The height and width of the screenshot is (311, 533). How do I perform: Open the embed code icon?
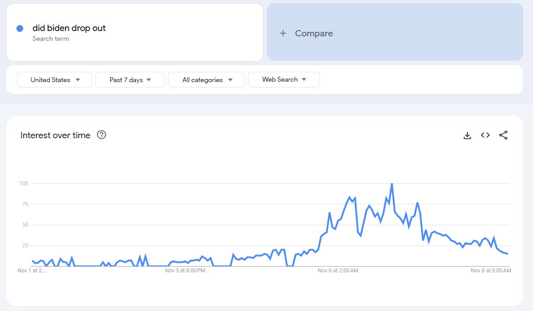pos(485,135)
